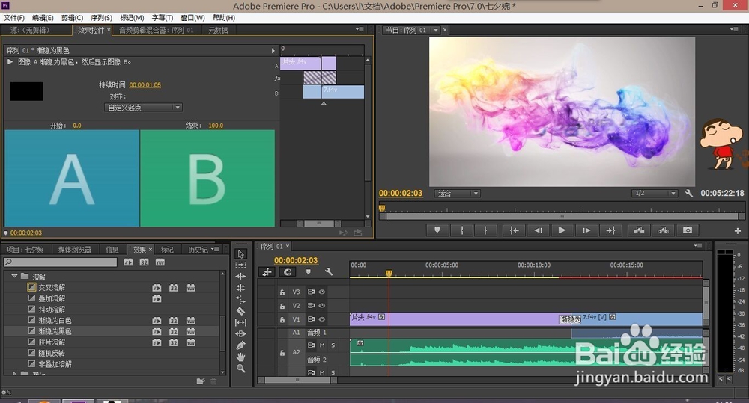Open the Program monitor sequence dropdown
This screenshot has height=403, width=749.
[436, 30]
